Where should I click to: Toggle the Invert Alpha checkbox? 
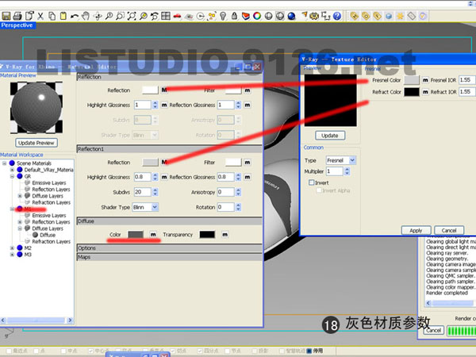319,190
